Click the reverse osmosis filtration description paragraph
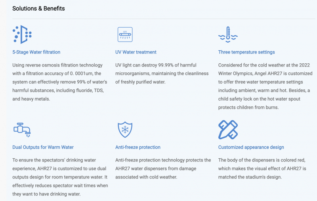Viewport: 317px width, 201px height. coord(60,82)
